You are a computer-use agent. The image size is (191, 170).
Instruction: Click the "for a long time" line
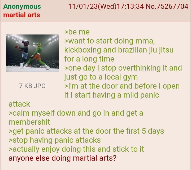(89, 59)
